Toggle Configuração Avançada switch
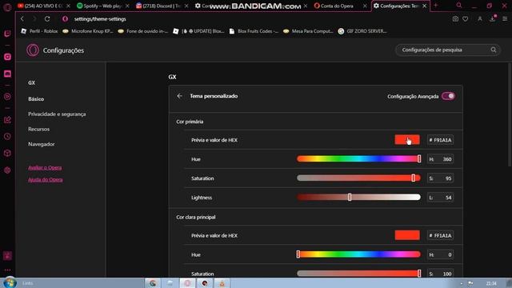The width and height of the screenshot is (512, 288). pyautogui.click(x=448, y=96)
